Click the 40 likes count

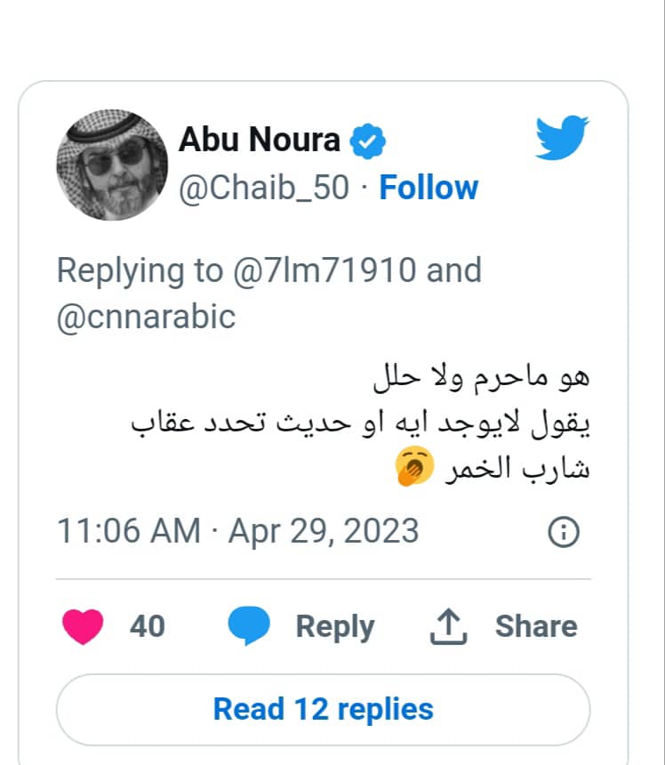tap(148, 626)
